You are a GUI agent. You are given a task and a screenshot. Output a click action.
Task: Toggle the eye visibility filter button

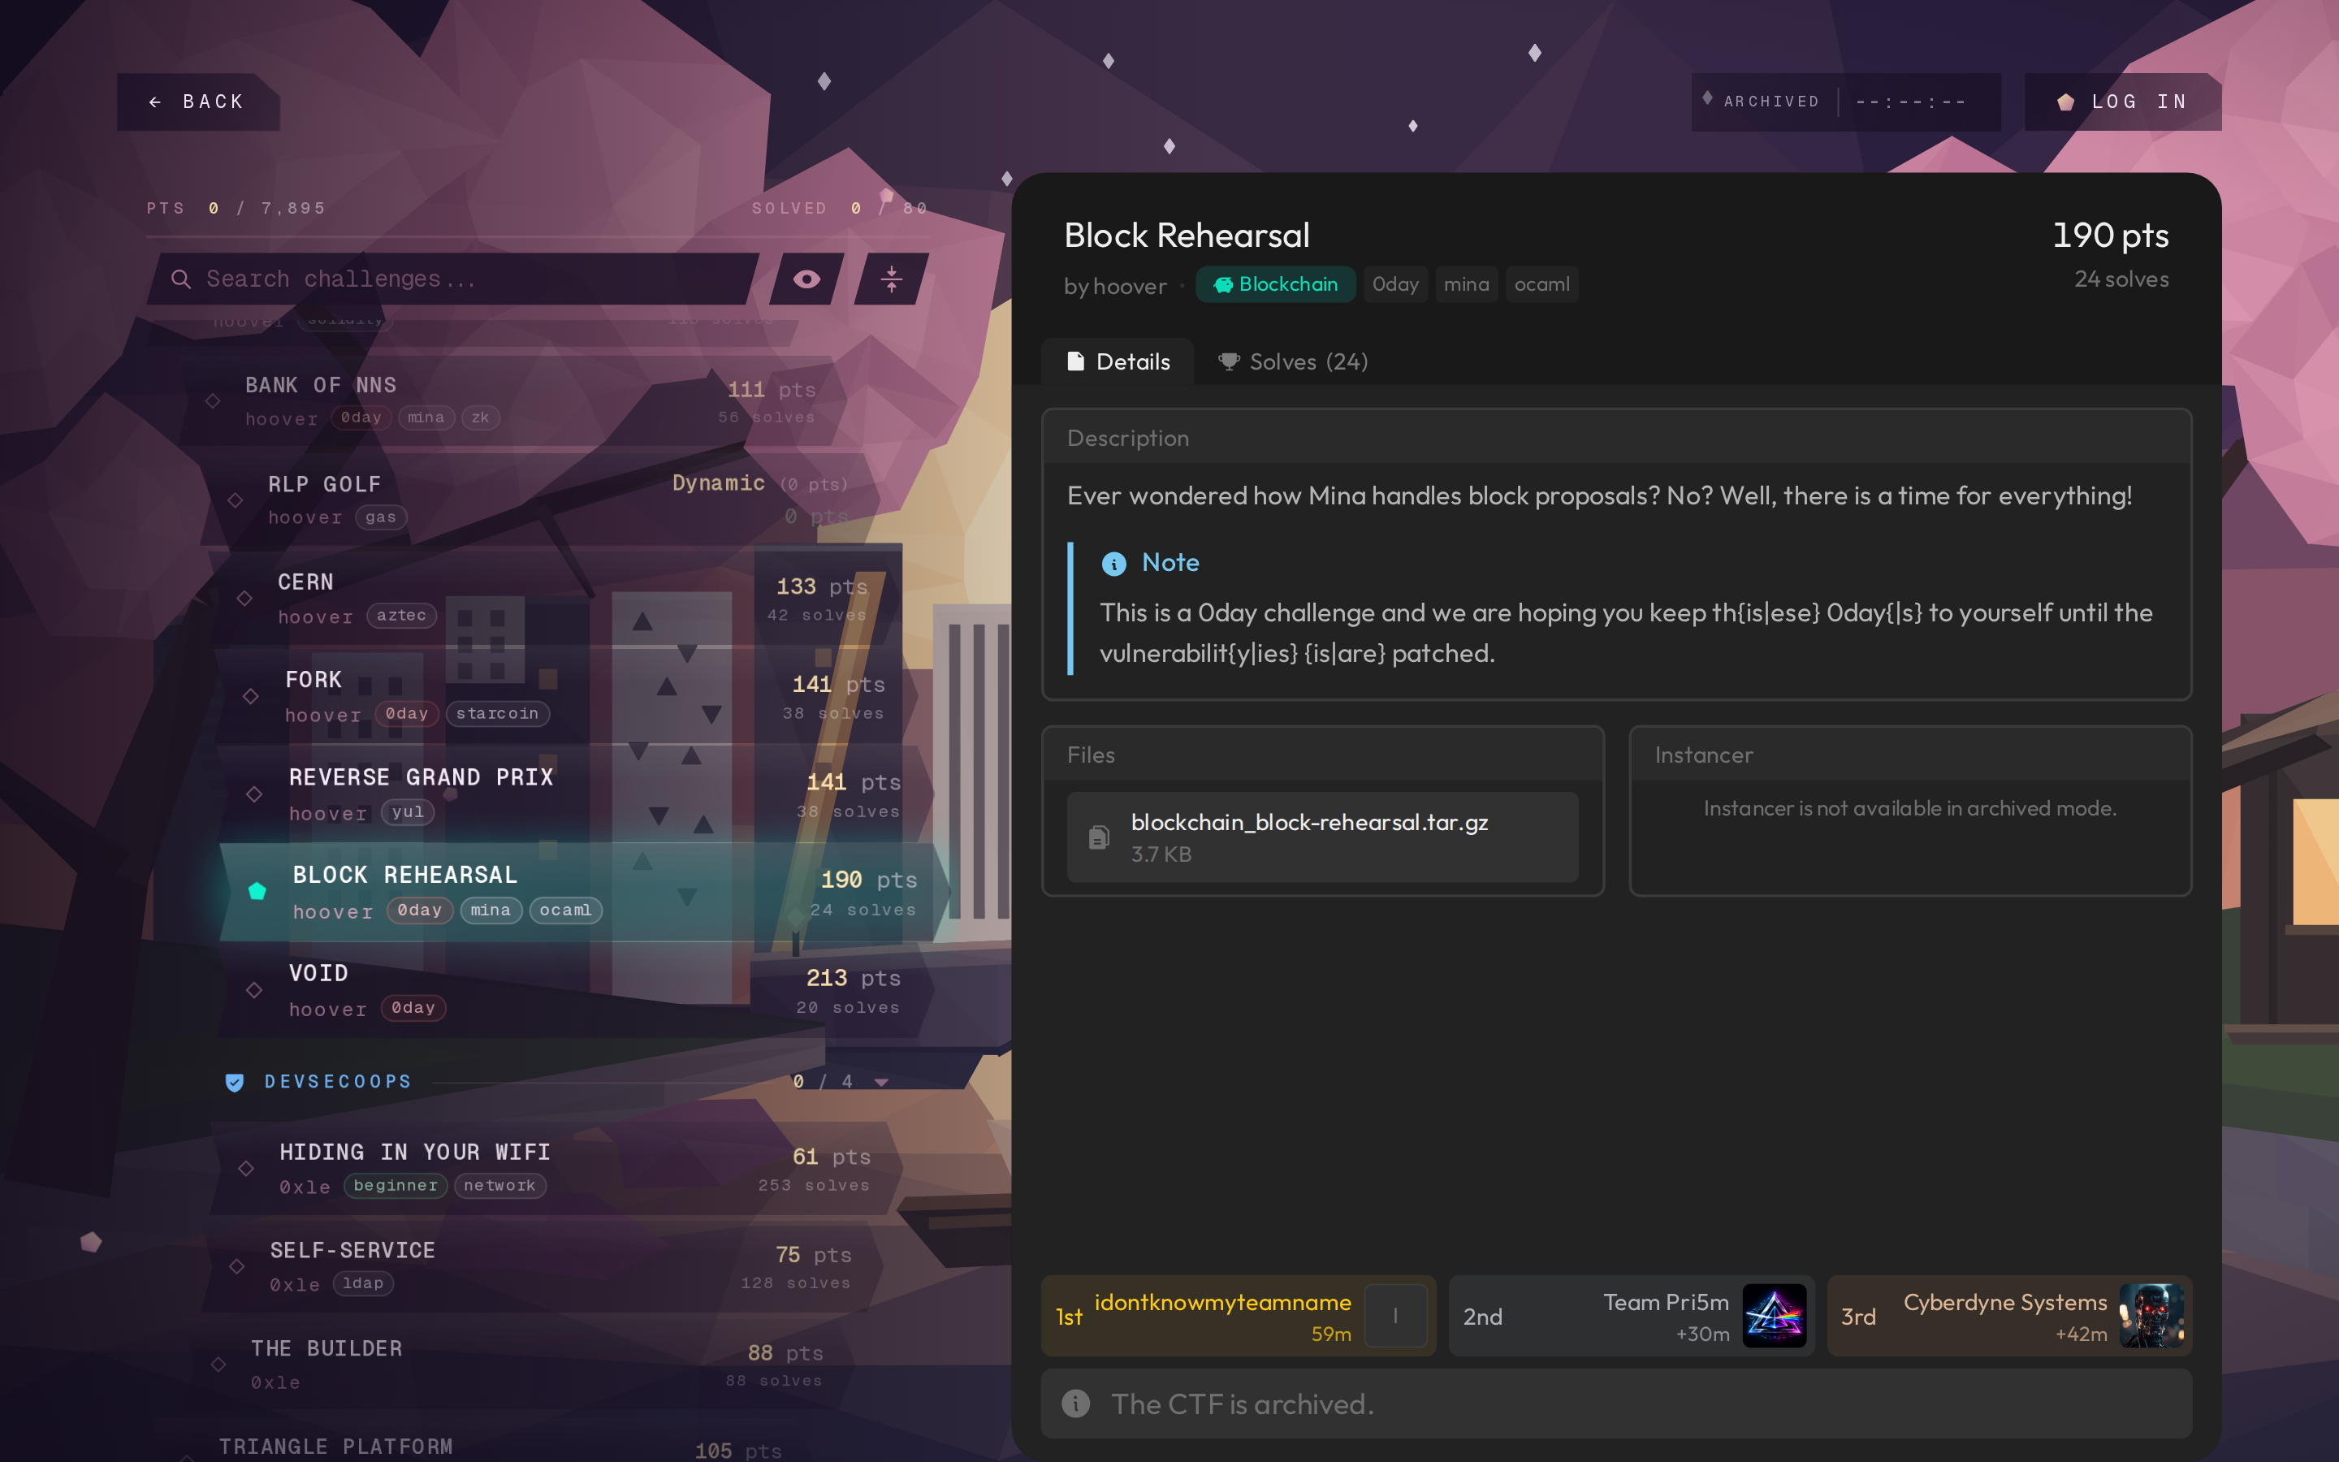807,279
